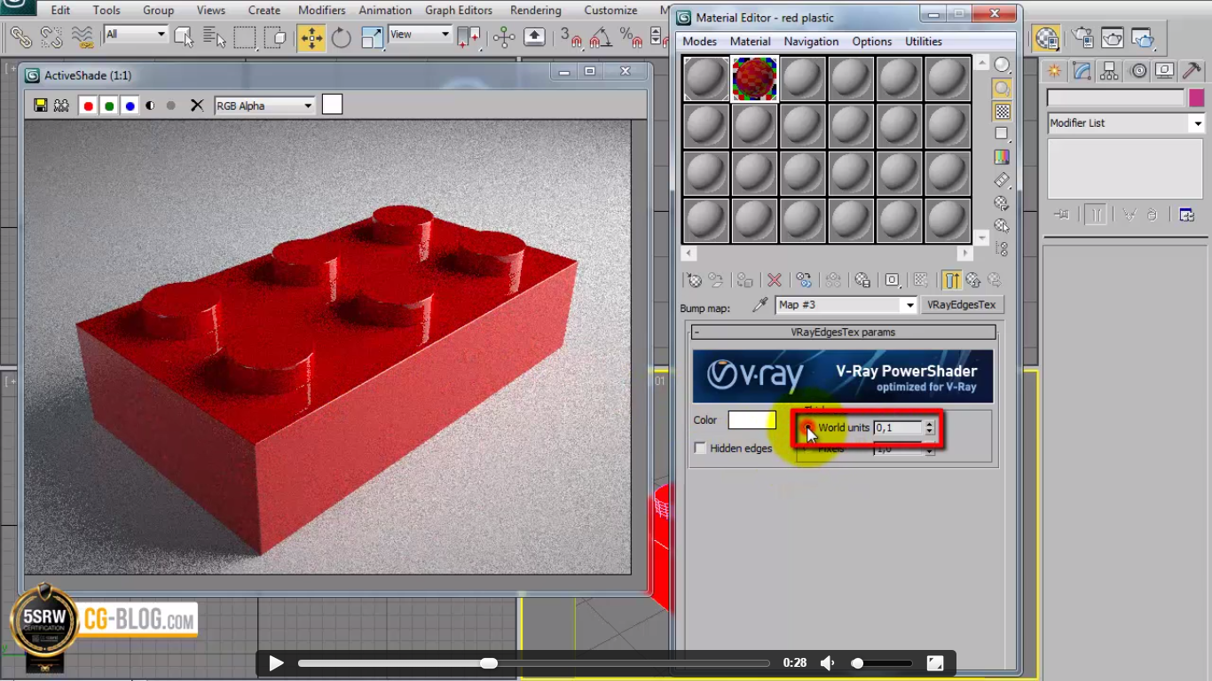Click the red X Reset Map icon
This screenshot has width=1212, height=681.
[775, 280]
